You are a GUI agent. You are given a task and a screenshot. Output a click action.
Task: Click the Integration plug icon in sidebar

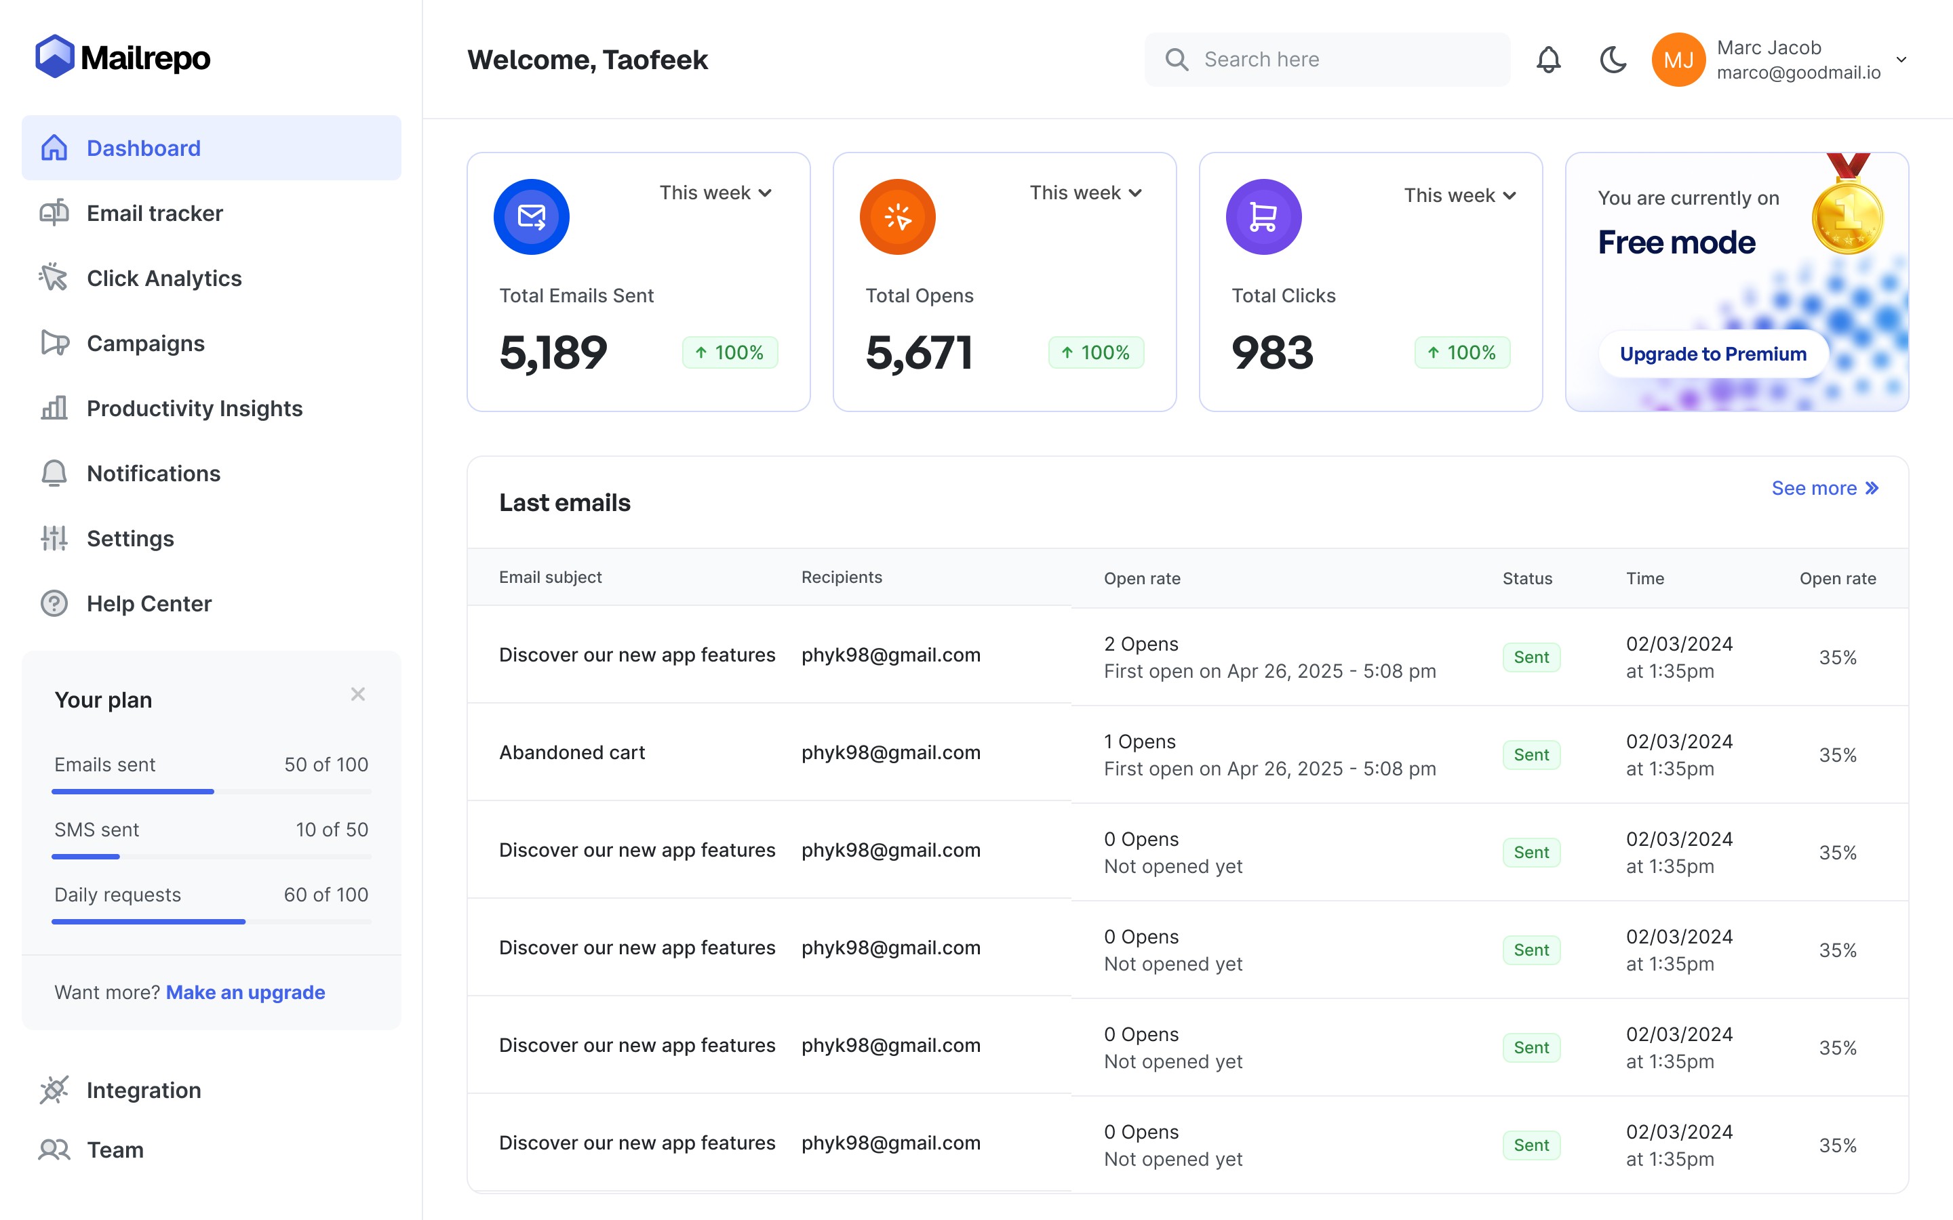54,1090
